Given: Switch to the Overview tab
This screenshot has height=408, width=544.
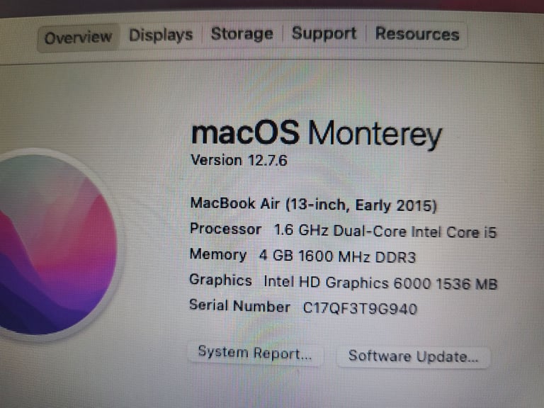Looking at the screenshot, I should click(79, 38).
